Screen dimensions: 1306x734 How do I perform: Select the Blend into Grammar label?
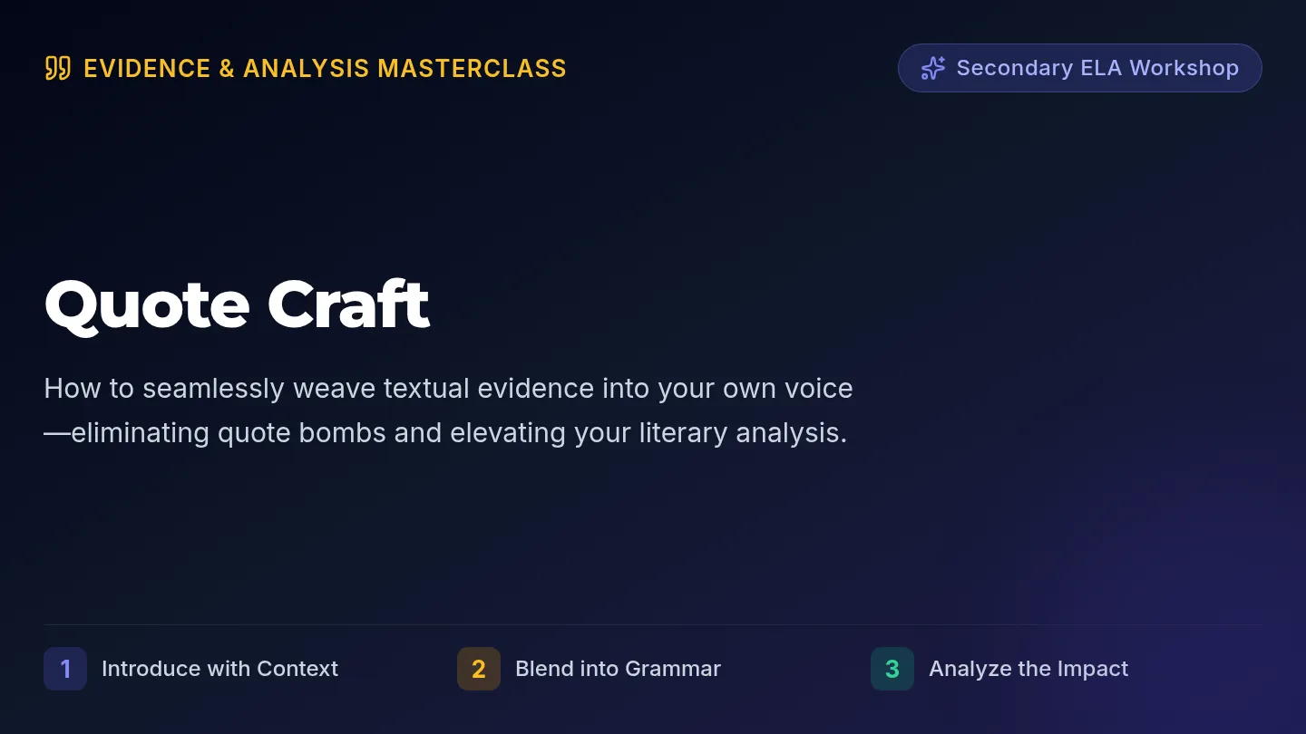(618, 669)
